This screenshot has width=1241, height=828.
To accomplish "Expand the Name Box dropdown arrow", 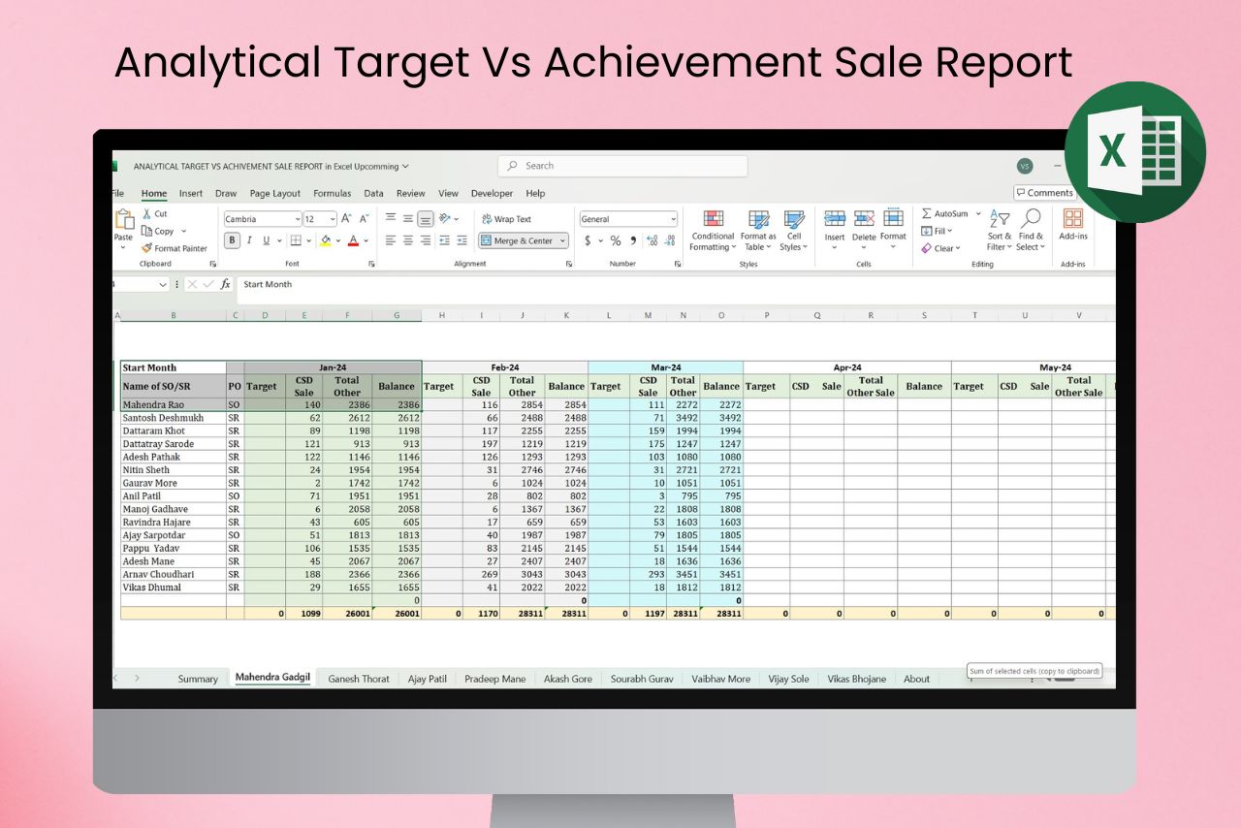I will (x=162, y=284).
